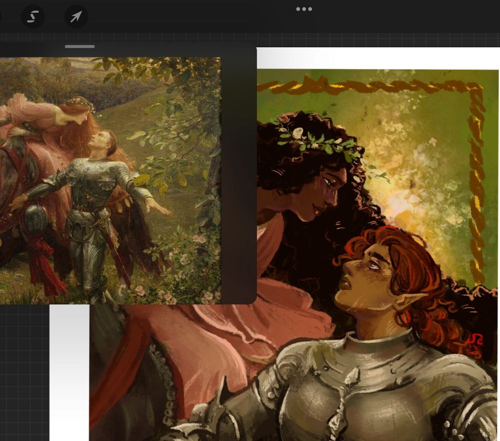Open the three-dot multitasking menu
Image resolution: width=500 pixels, height=441 pixels.
pyautogui.click(x=304, y=9)
